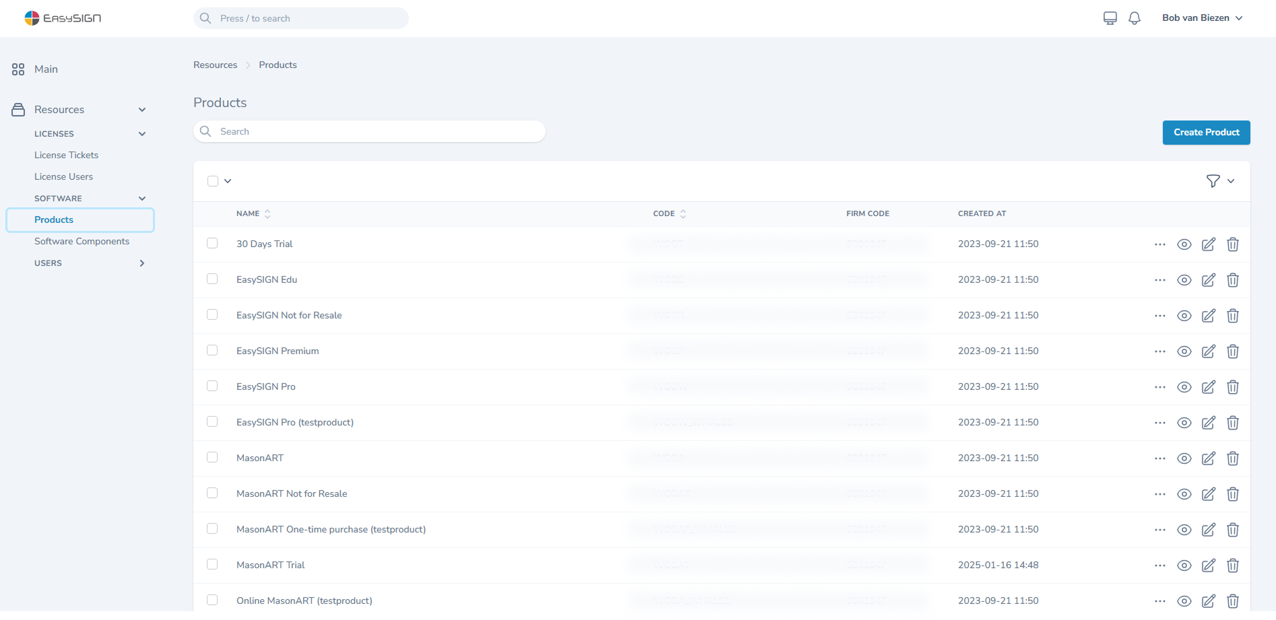Open License Users page
Viewport: 1276px width, 620px height.
[63, 176]
